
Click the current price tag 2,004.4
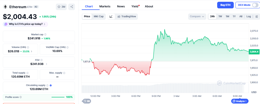click(x=254, y=52)
